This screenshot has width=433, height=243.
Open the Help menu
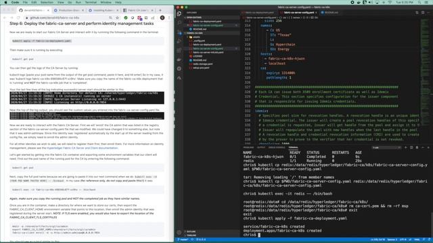coord(118,2)
